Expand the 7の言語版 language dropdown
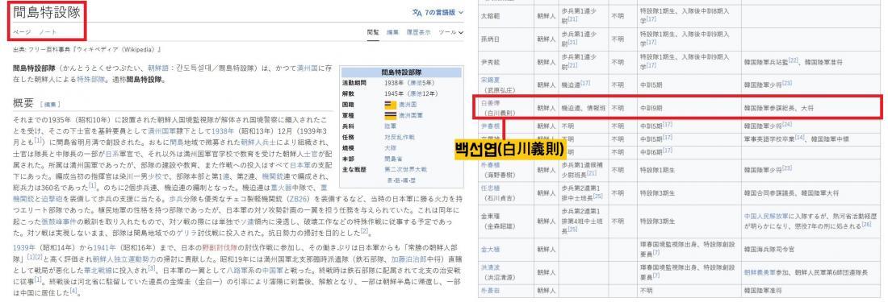The width and height of the screenshot is (888, 302). 438,12
